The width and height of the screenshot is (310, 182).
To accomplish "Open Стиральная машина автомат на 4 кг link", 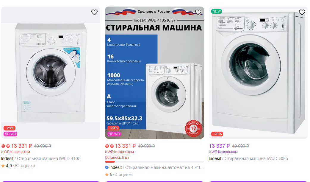I will [x=165, y=167].
